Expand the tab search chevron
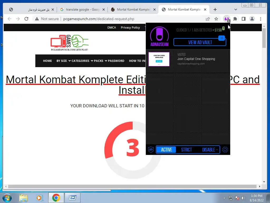The image size is (270, 203). pos(235,10)
